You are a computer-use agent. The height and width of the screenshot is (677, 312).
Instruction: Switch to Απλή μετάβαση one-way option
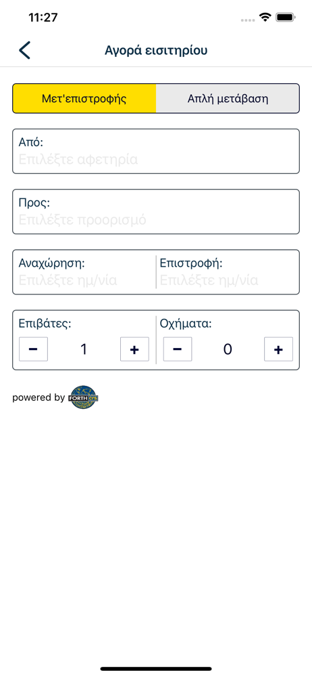click(228, 98)
